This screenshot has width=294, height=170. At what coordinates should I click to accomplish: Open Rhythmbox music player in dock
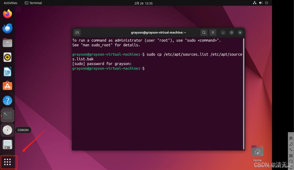click(7, 57)
